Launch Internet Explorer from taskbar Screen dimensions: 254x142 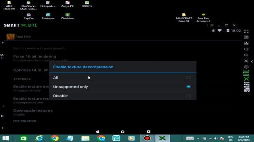pyautogui.click(x=39, y=138)
